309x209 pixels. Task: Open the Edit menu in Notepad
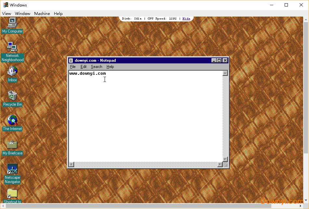83,67
